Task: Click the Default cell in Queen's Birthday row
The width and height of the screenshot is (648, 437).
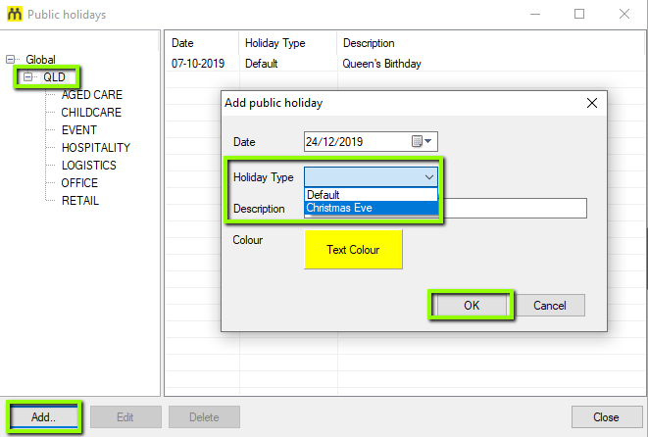Action: click(x=261, y=64)
